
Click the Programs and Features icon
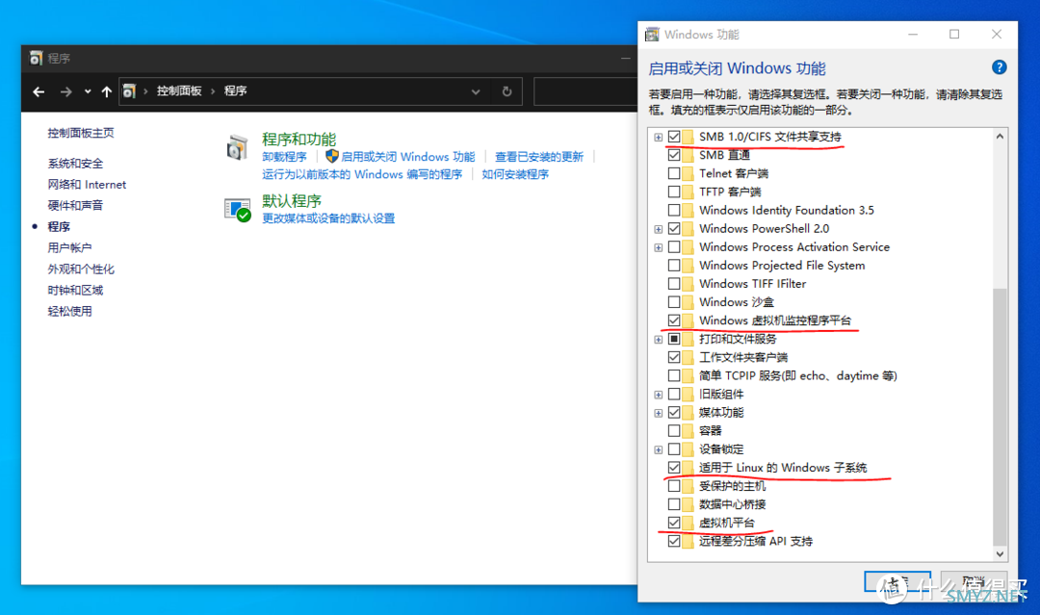tap(237, 147)
